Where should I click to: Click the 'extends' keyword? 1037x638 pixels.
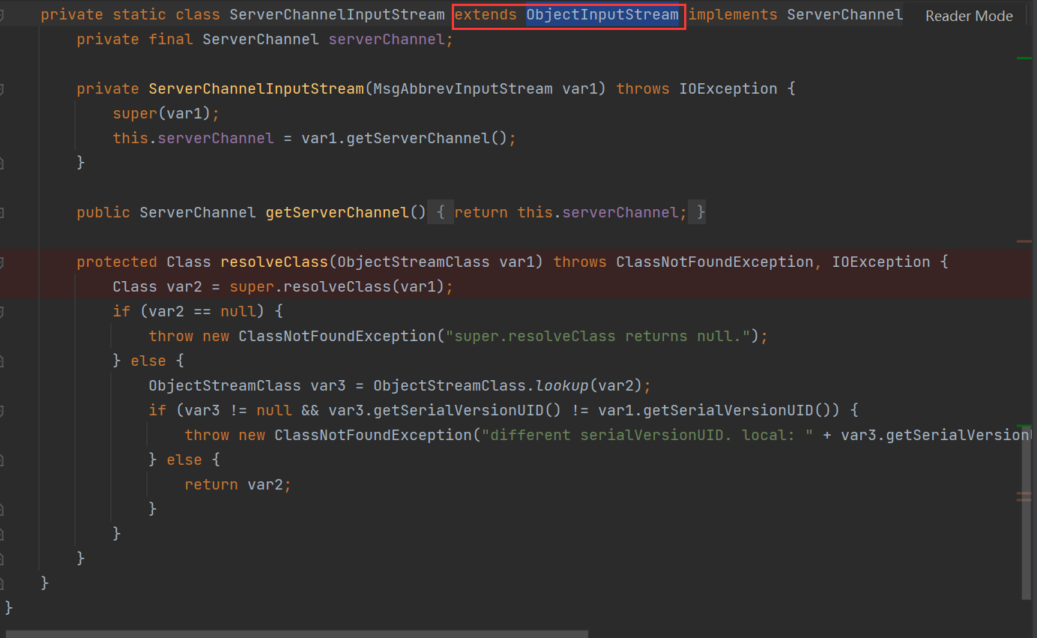pyautogui.click(x=486, y=14)
